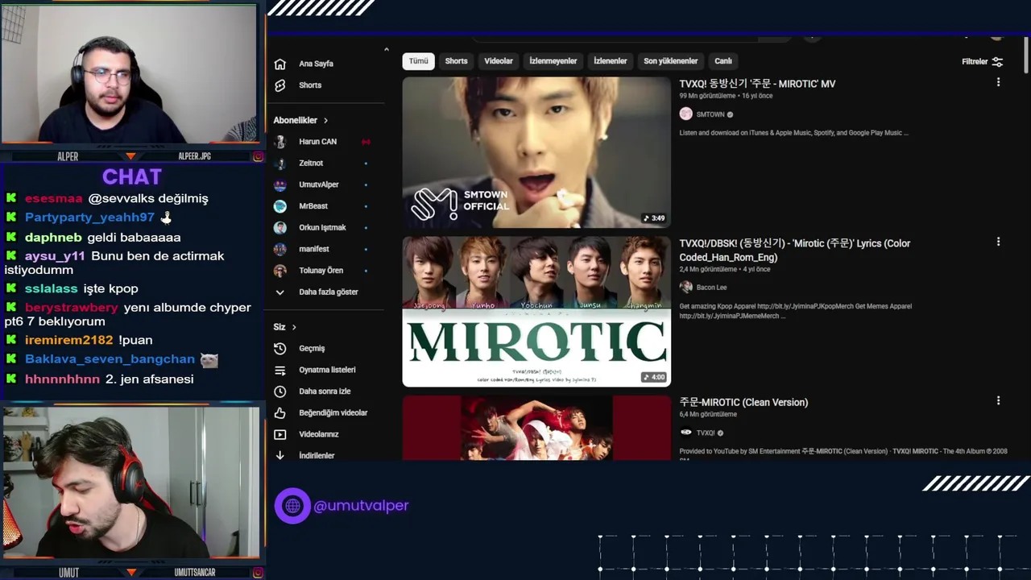Click TVXQ! channel avatar in third result
This screenshot has height=580, width=1031.
685,433
